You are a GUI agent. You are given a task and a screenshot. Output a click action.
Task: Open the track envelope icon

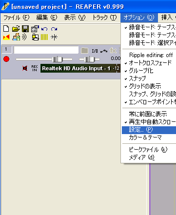point(104,51)
